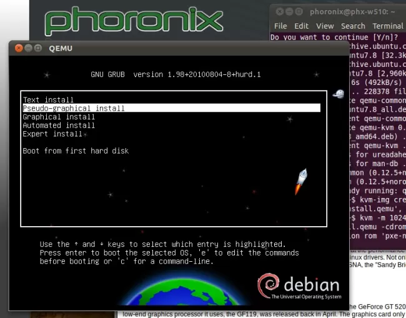Screen dimensions: 406x318
Task: Click the Phoronix logo
Action: pyautogui.click(x=134, y=21)
